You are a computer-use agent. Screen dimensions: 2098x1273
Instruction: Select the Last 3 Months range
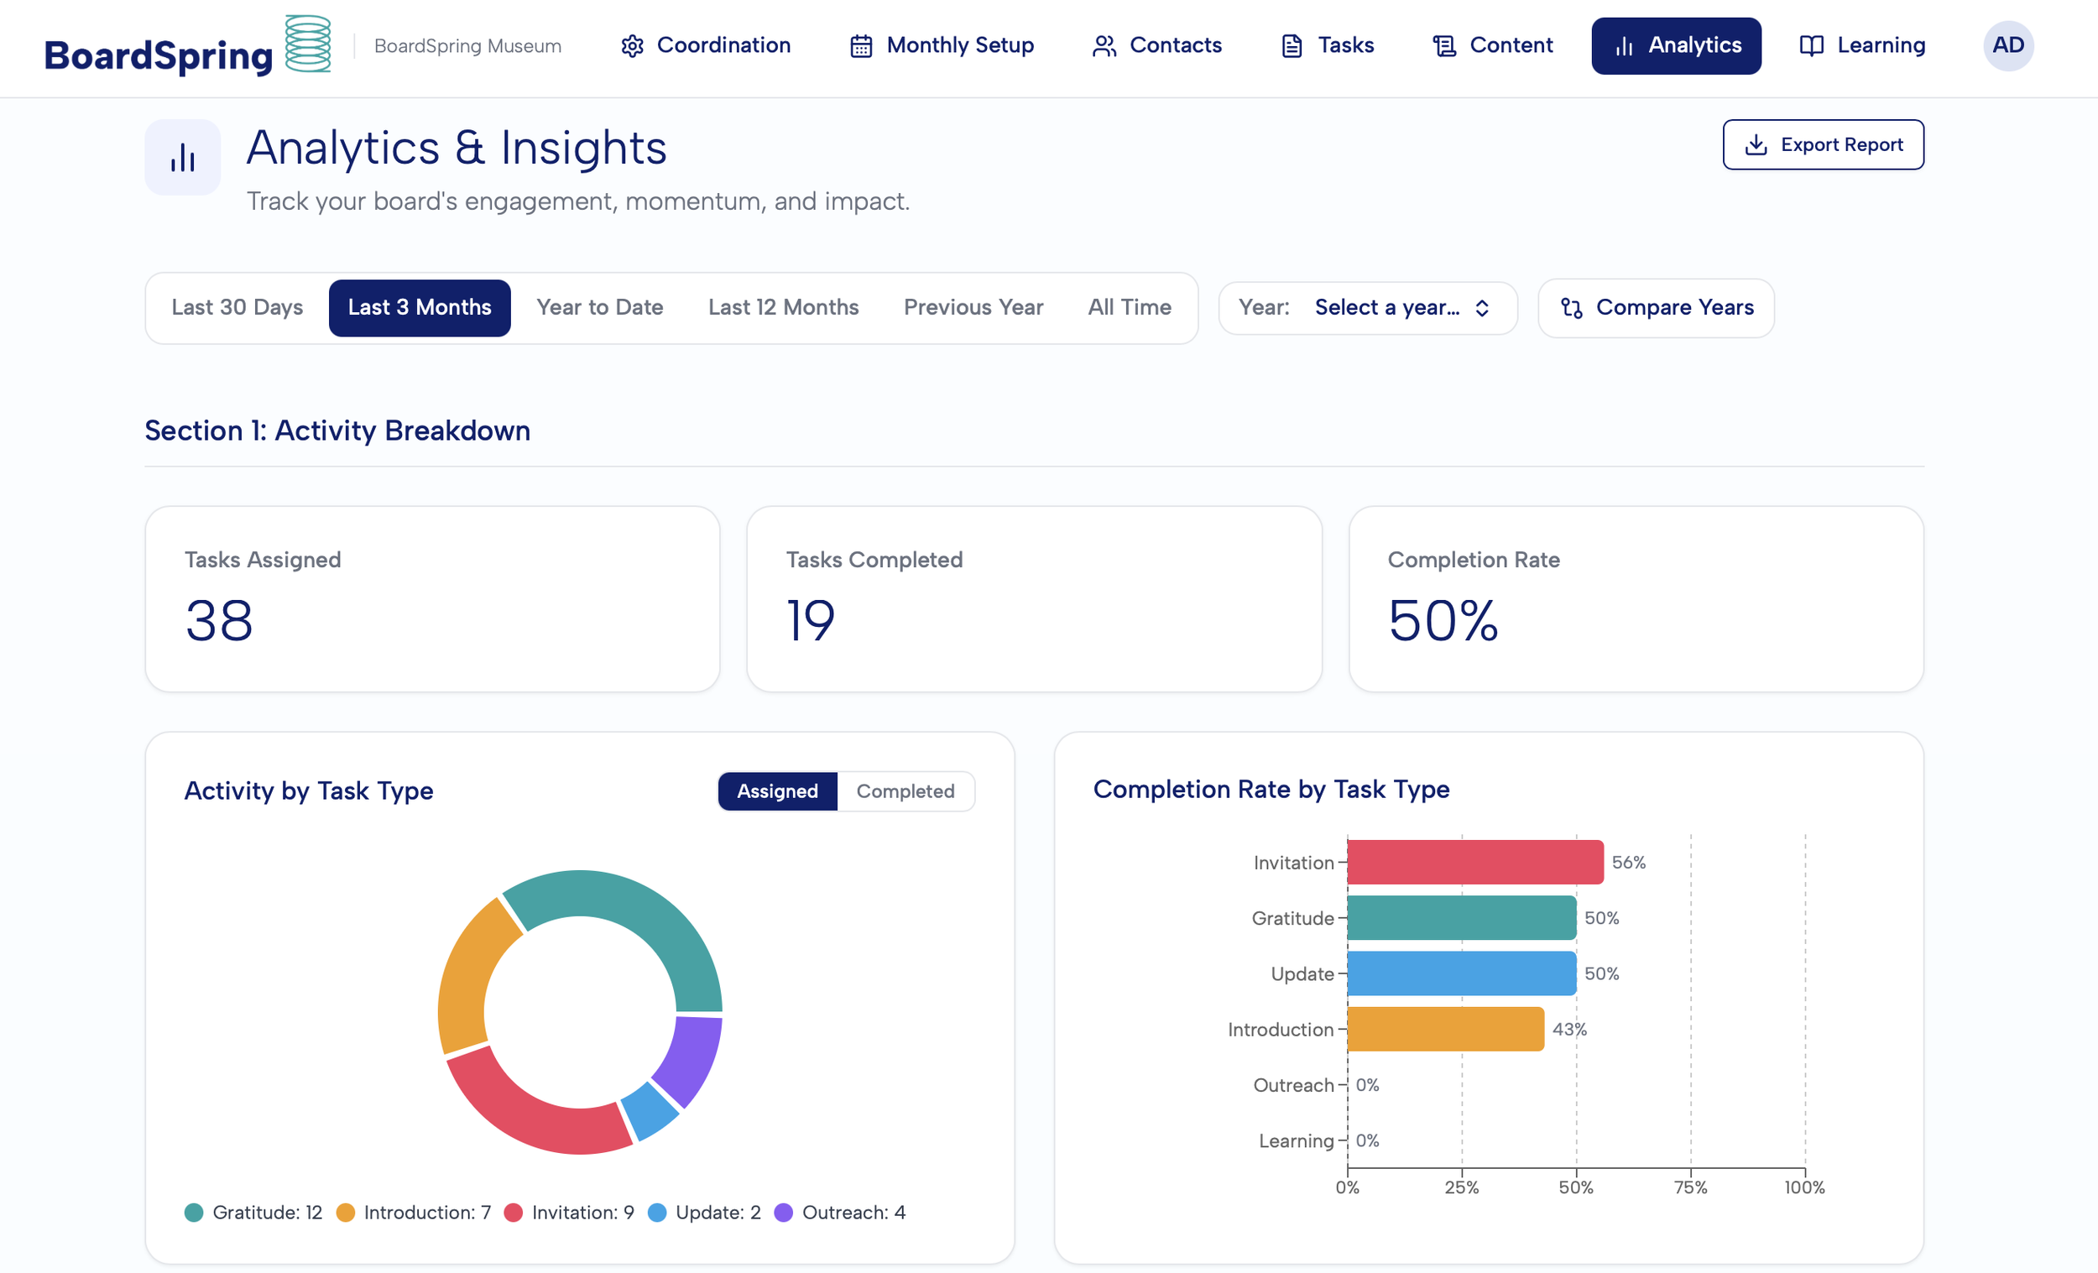point(420,307)
